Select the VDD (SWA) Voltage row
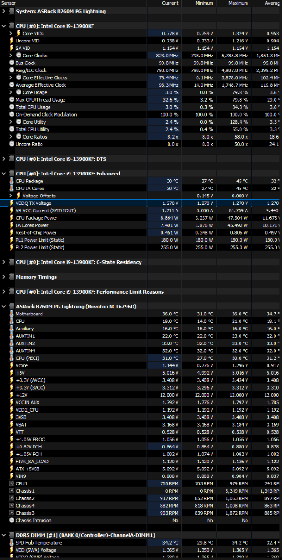 pos(141,550)
